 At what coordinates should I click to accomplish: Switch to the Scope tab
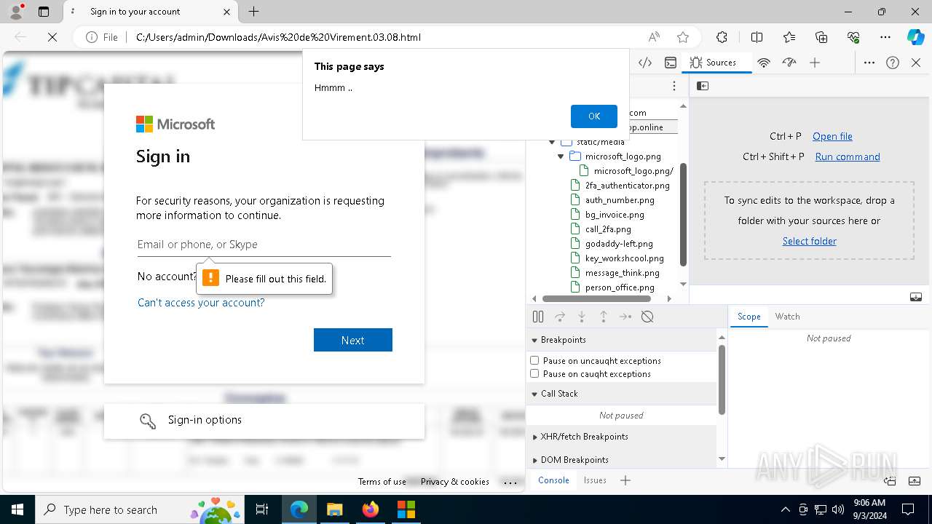pos(749,317)
